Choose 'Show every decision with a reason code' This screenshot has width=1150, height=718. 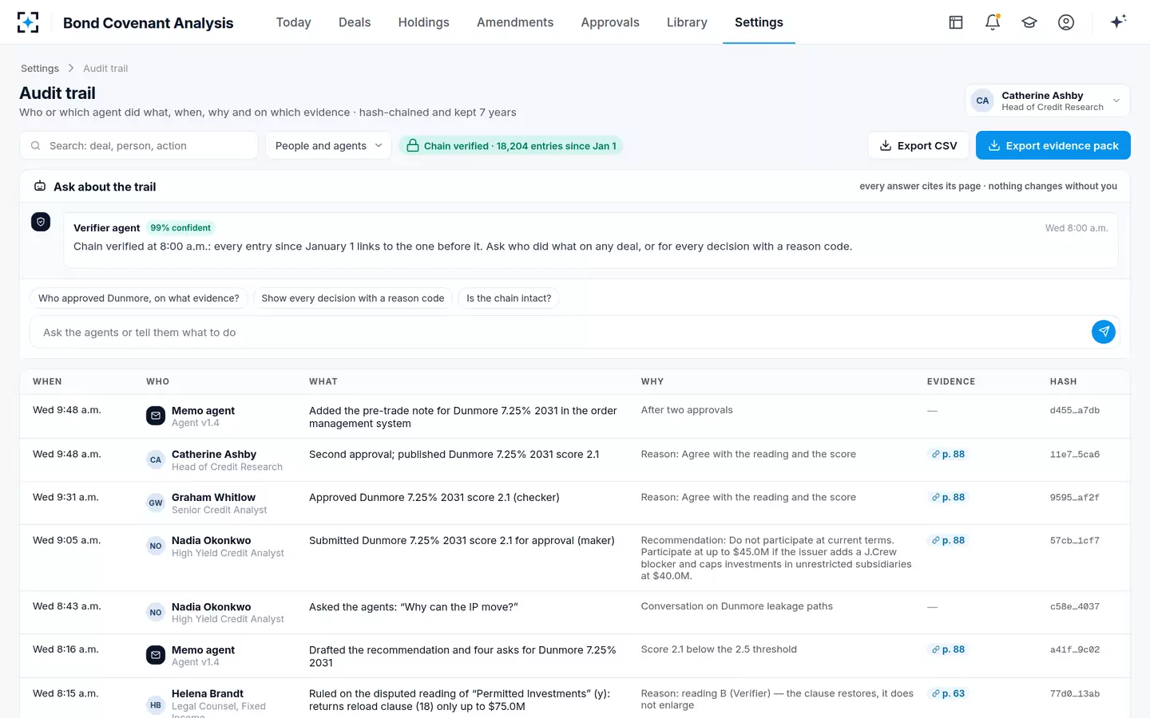(353, 298)
